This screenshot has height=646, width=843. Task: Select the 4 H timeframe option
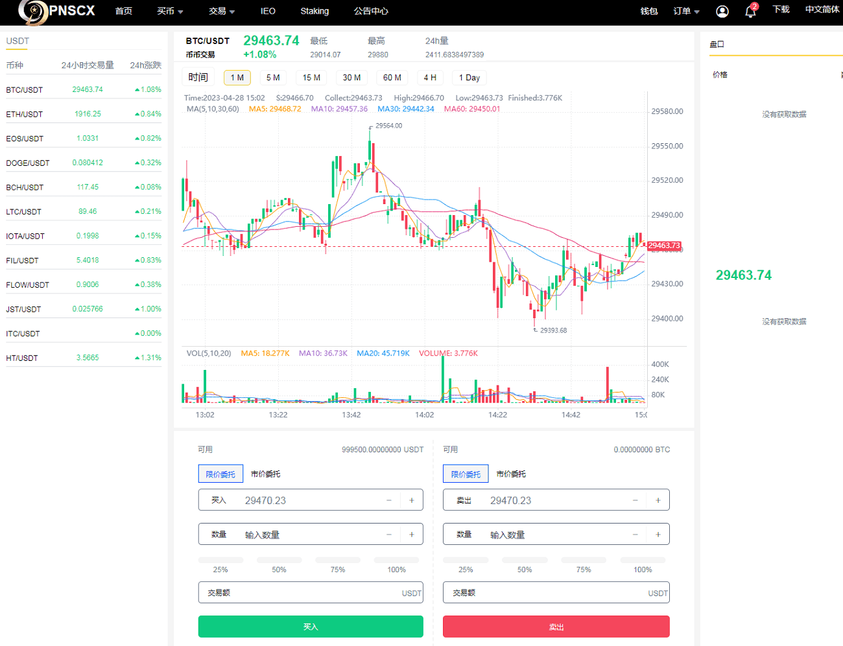429,78
